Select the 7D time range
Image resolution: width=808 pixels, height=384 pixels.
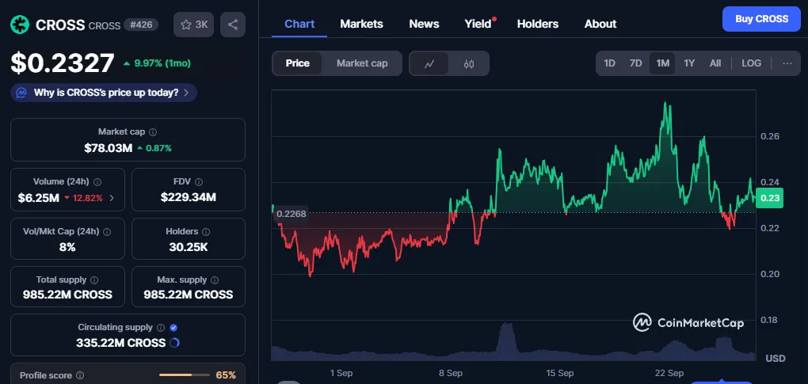tap(635, 63)
